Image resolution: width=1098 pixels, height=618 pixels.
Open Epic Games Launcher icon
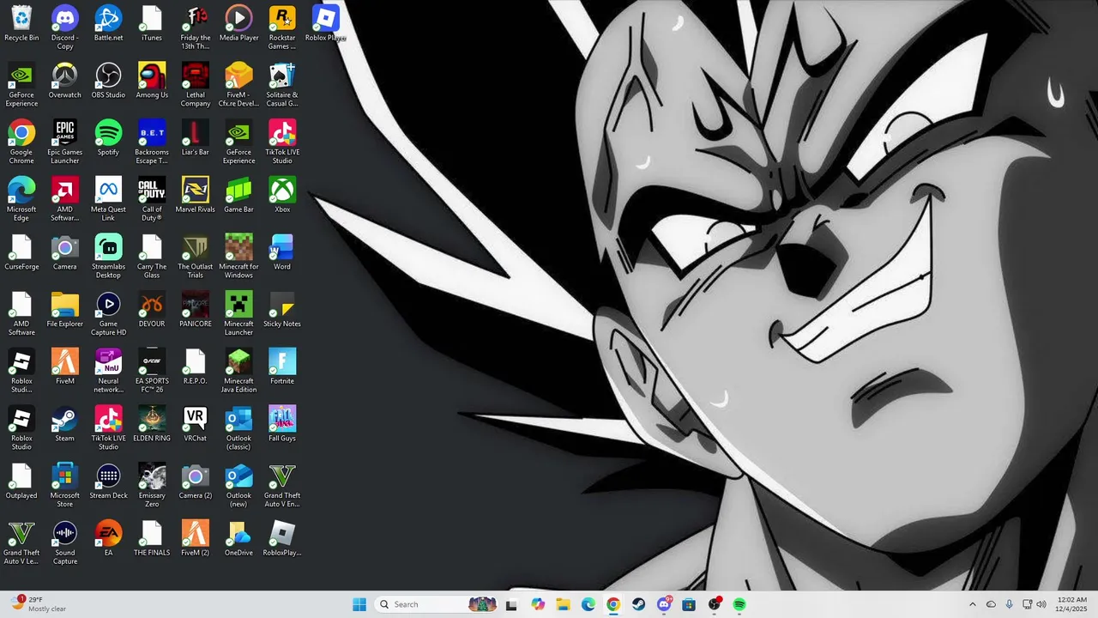[64, 142]
